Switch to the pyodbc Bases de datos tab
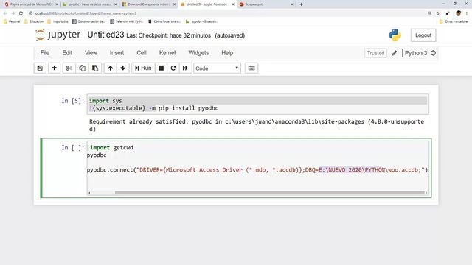The height and width of the screenshot is (265, 472). click(90, 4)
